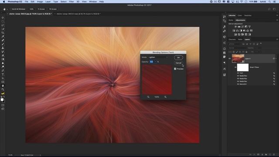Collapse Layer 0 smart filter list
279x157 pixels.
[x=276, y=58]
